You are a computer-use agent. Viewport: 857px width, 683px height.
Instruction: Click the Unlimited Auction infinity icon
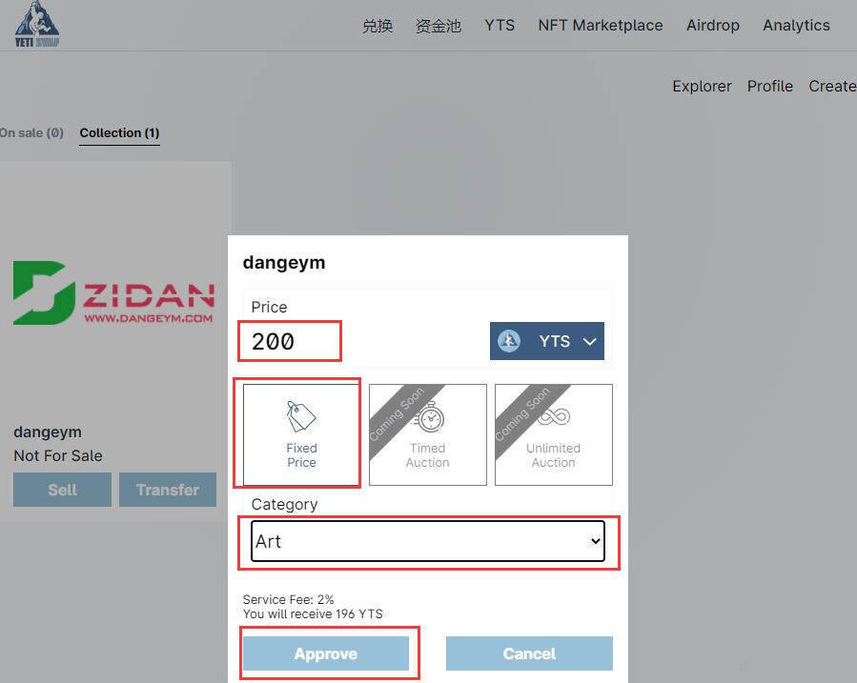point(554,417)
